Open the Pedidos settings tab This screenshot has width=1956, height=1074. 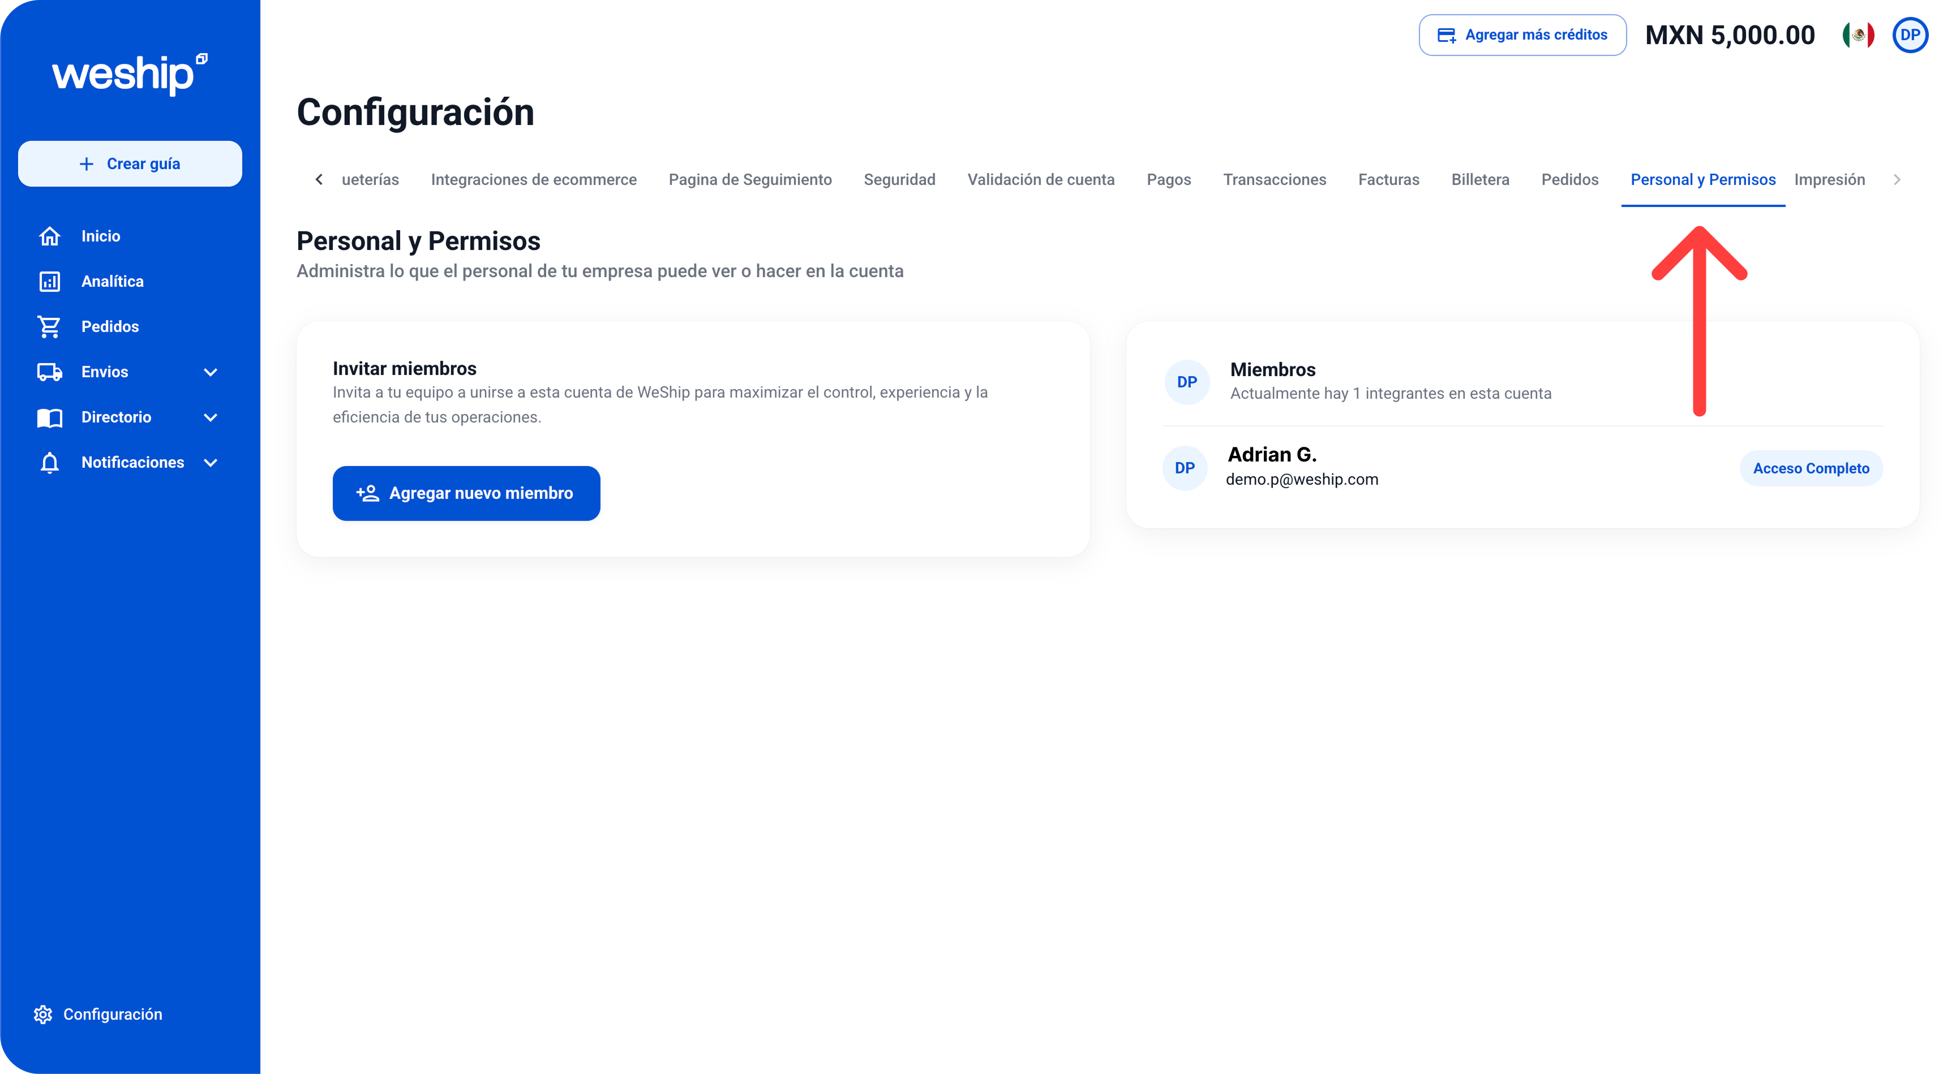coord(1569,180)
